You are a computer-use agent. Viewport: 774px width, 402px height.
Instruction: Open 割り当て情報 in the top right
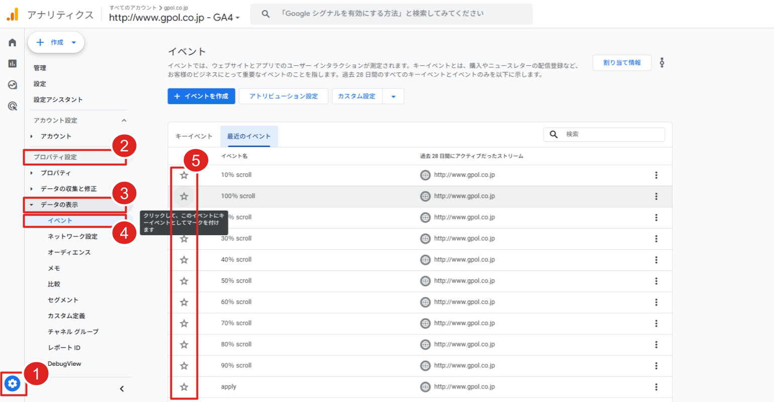coord(622,62)
